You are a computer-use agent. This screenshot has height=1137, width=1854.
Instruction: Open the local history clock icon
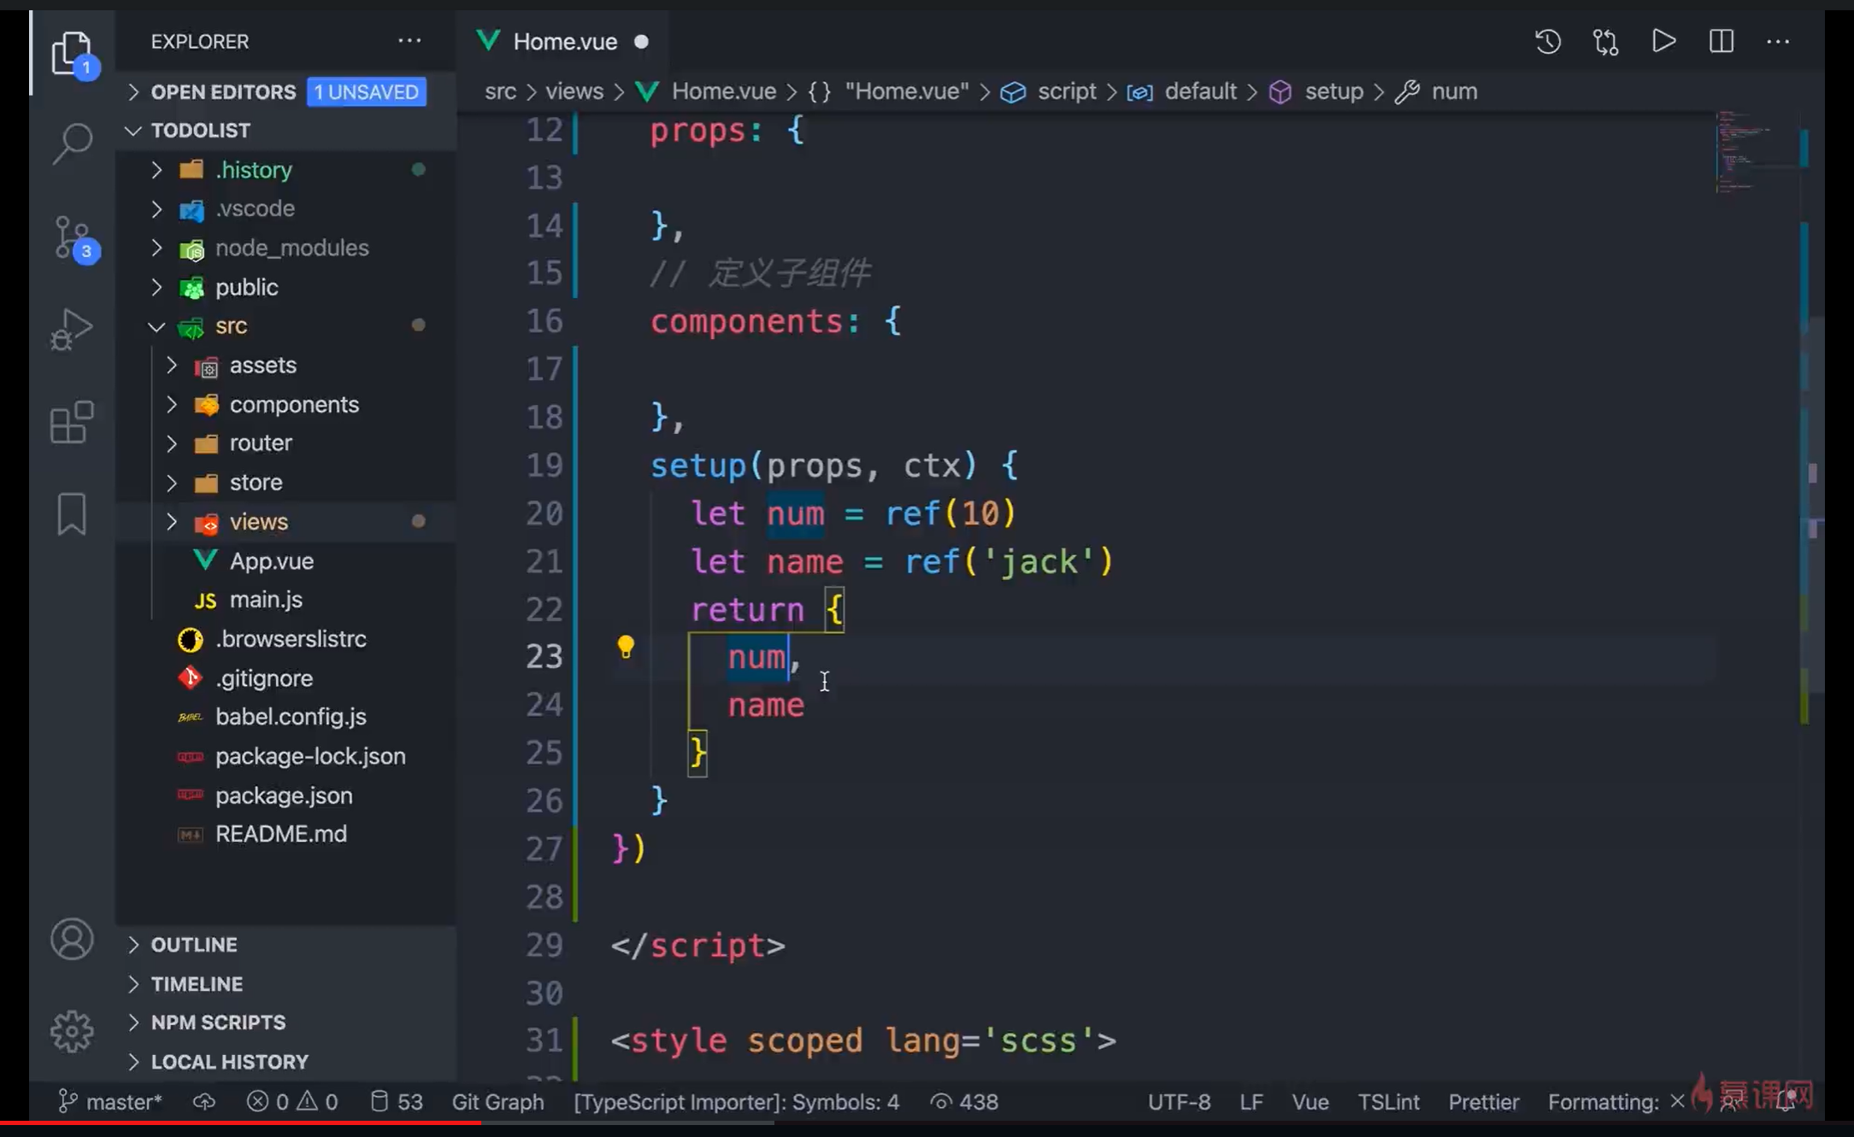[1547, 42]
